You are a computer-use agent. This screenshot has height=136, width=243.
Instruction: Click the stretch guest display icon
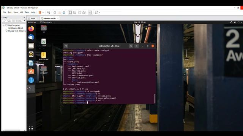96,12
